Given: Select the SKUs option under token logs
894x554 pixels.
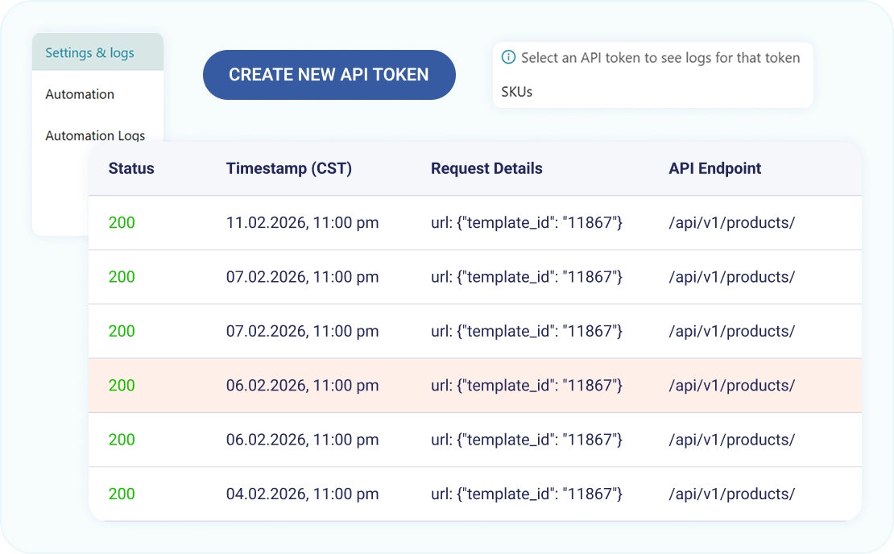Looking at the screenshot, I should 516,92.
